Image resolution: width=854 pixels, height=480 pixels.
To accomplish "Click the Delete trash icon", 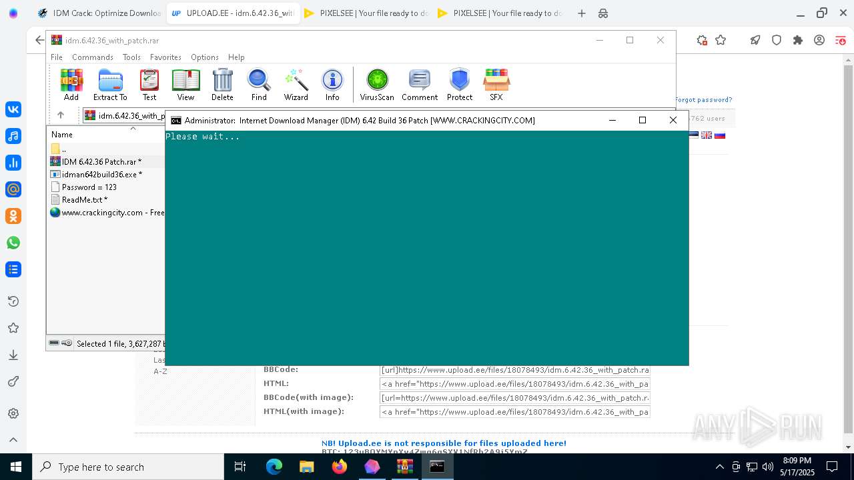I will pos(222,85).
